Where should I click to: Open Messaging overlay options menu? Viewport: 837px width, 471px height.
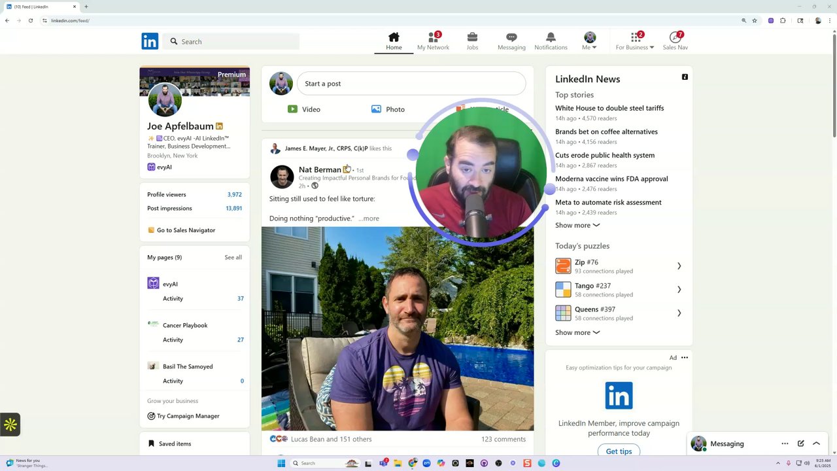click(785, 444)
